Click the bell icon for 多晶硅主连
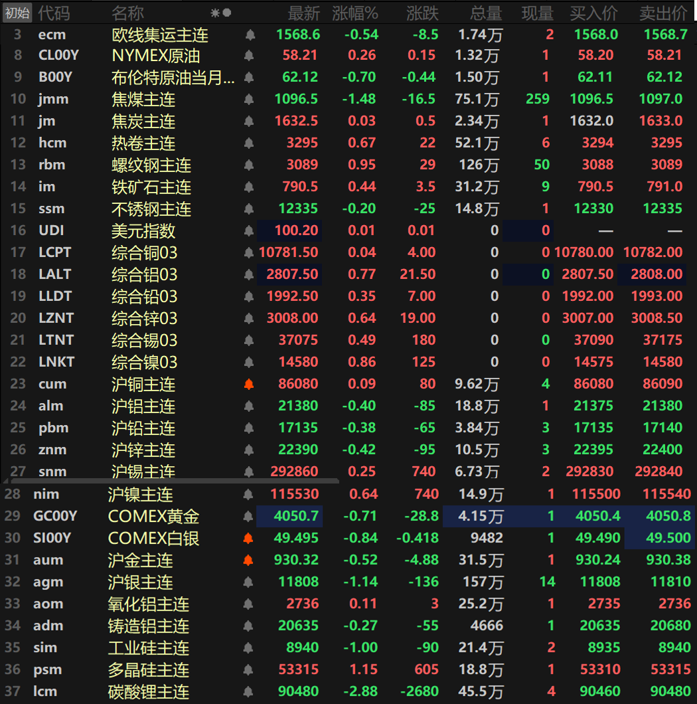The width and height of the screenshot is (697, 704). coord(249,669)
